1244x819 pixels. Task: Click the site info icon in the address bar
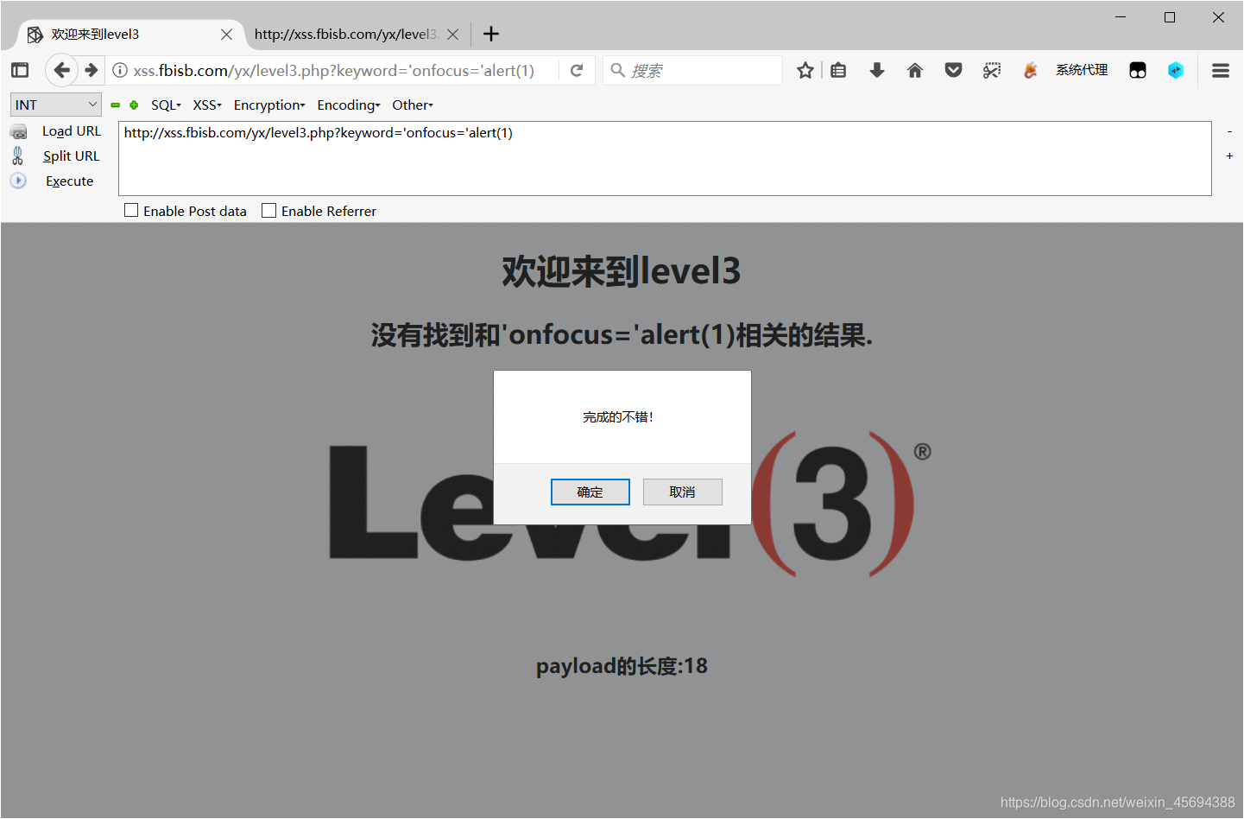(x=120, y=70)
